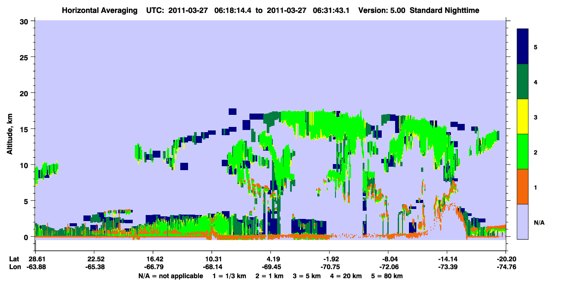The width and height of the screenshot is (562, 288).
Task: Click the y-axis tick label 0
Action: click(27, 237)
